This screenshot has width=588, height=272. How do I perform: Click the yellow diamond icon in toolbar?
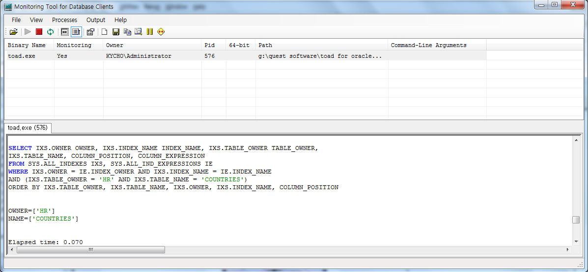[x=161, y=32]
